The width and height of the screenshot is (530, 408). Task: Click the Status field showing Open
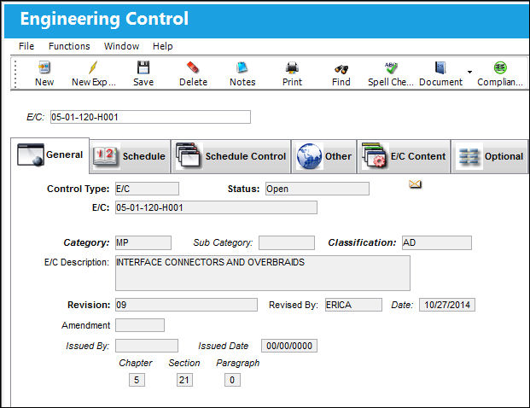(317, 189)
